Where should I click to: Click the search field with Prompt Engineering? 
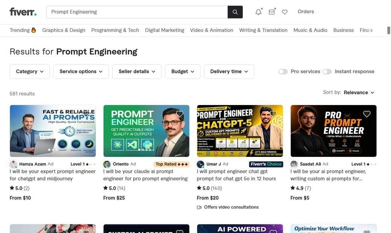pos(137,12)
